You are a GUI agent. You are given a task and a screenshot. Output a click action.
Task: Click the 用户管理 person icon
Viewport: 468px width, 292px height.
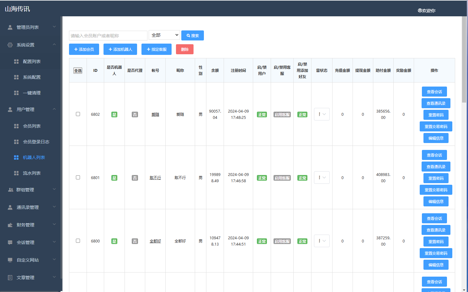point(10,109)
